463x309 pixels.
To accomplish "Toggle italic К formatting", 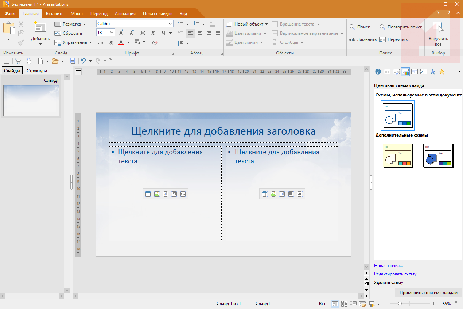I will click(153, 33).
